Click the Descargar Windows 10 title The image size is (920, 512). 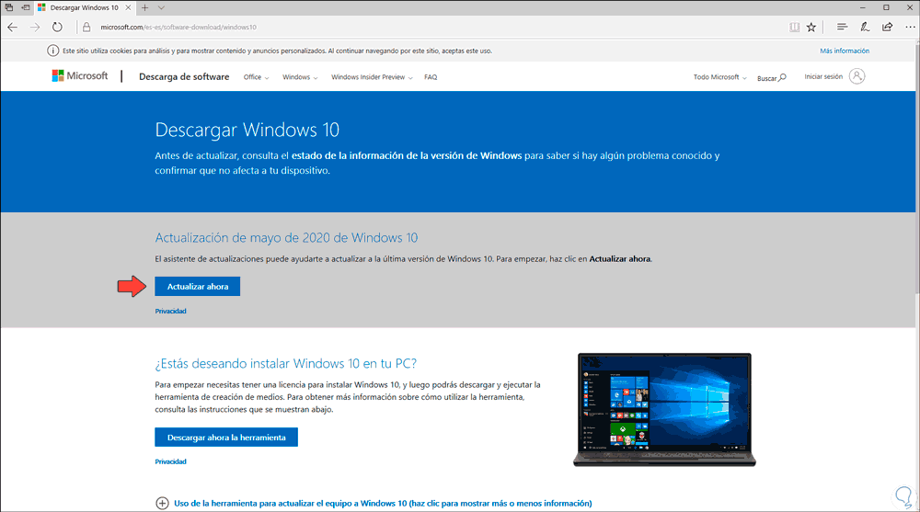pos(247,130)
